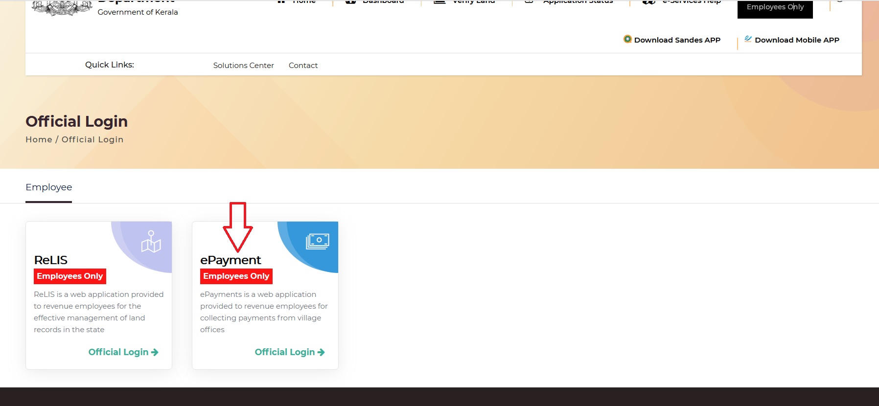Screen dimensions: 879x406
Task: Open ReLIS Official Login link
Action: [x=123, y=352]
